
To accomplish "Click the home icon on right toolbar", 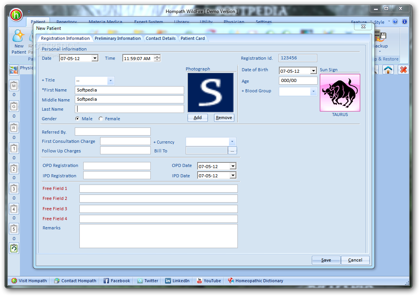I will pyautogui.click(x=388, y=70).
